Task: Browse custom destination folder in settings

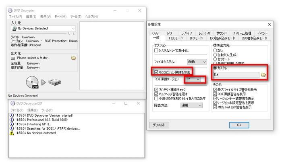Action: pyautogui.click(x=263, y=75)
